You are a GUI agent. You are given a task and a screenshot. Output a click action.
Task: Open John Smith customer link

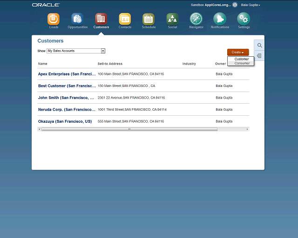click(66, 98)
